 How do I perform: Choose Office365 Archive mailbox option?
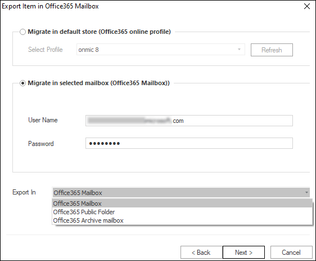182,220
